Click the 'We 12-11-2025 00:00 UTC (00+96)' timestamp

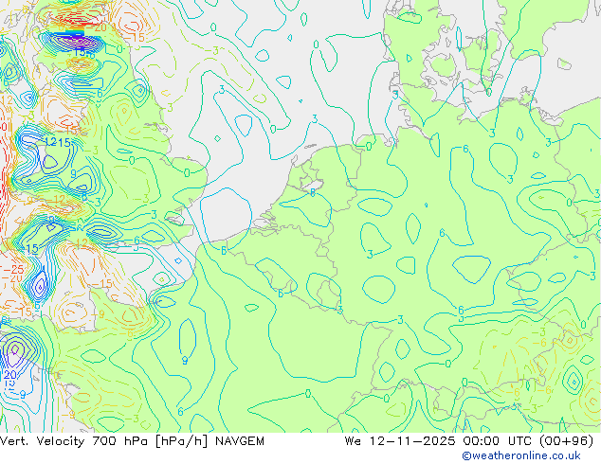[x=469, y=441]
